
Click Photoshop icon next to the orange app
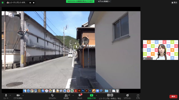point(90,91)
